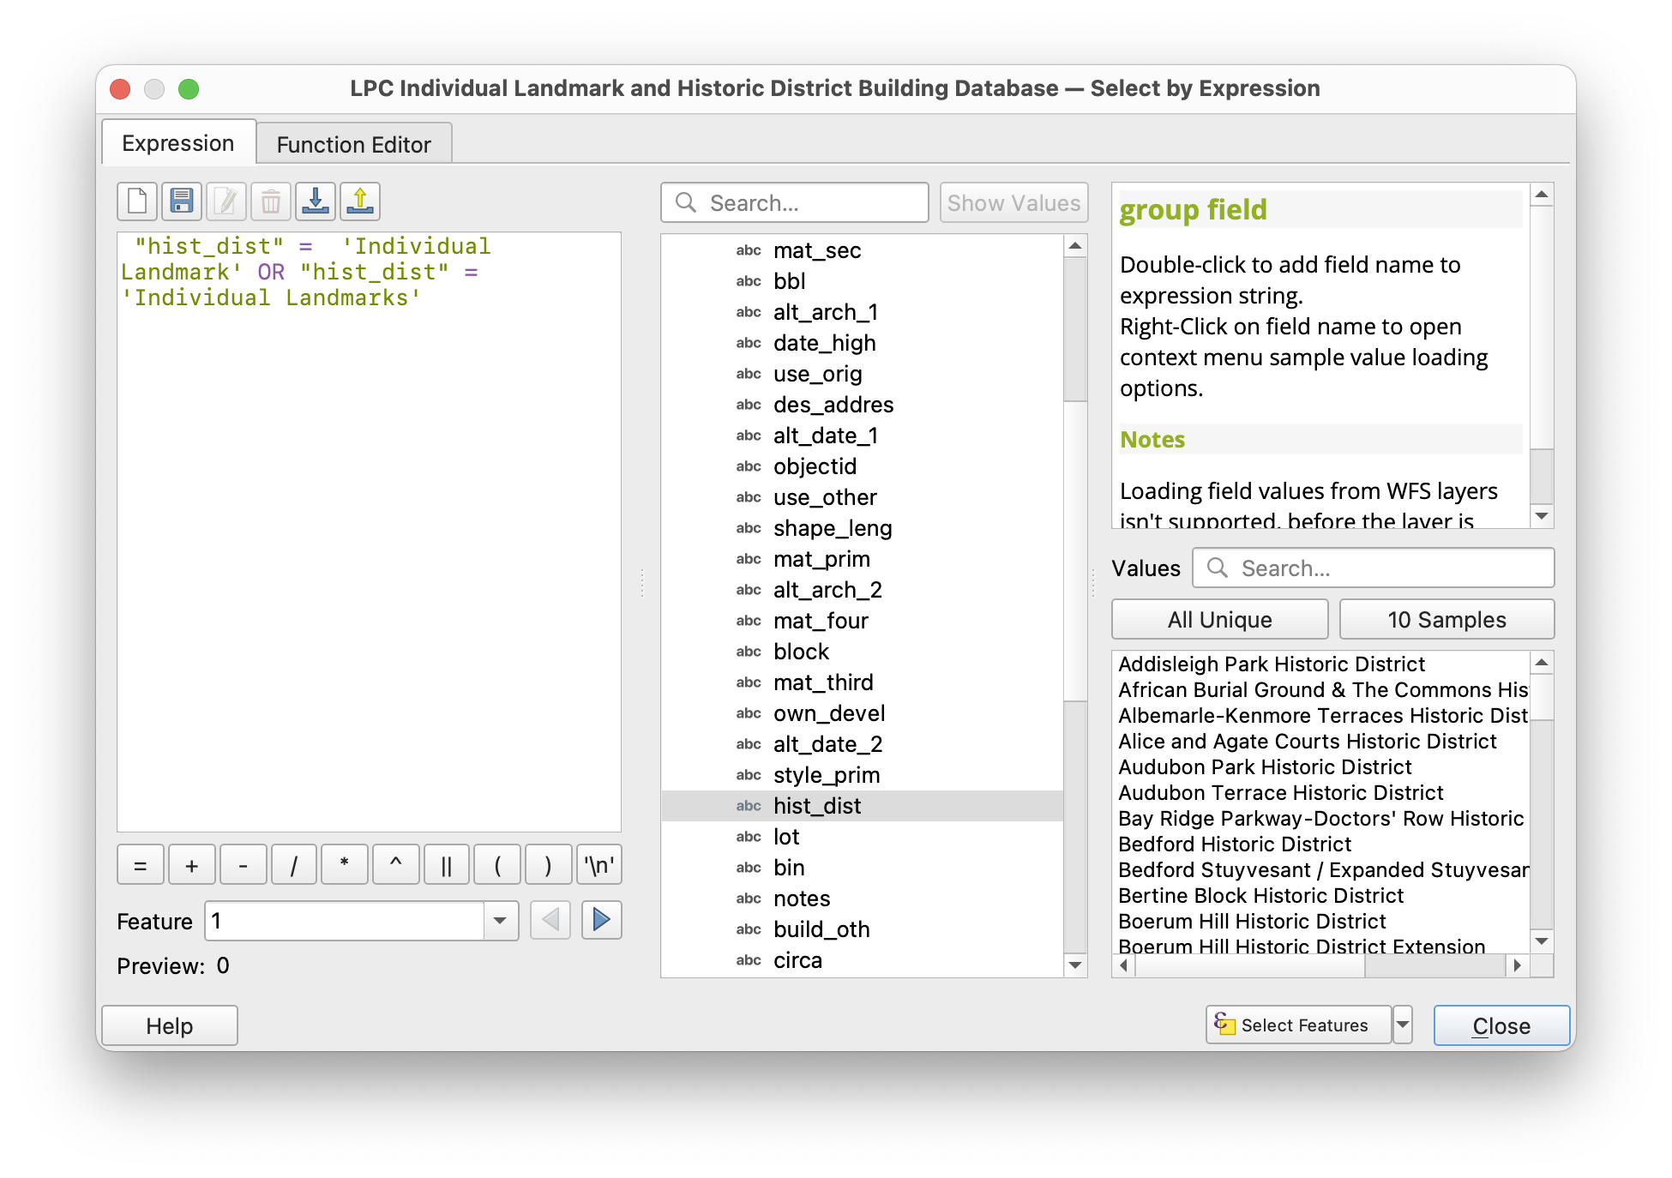The image size is (1672, 1178).
Task: Click the Export user expressions icon
Action: click(360, 202)
